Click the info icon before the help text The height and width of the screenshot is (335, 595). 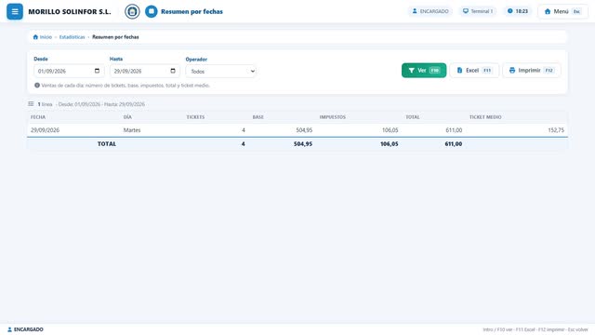(37, 86)
